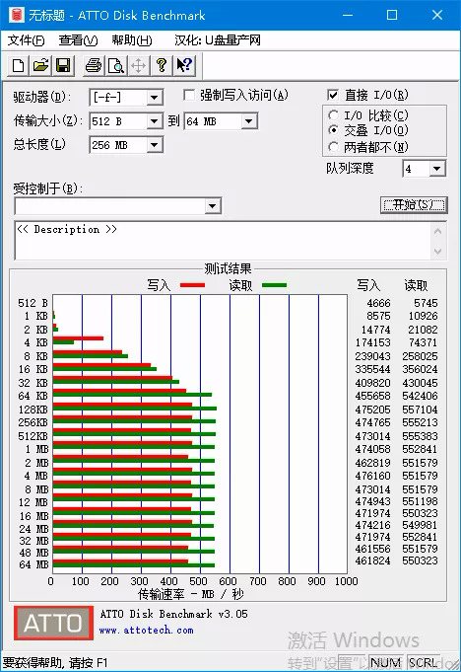461x672 pixels.
Task: Click the 汉化: U盘量产网 menu entry
Action: 218,40
